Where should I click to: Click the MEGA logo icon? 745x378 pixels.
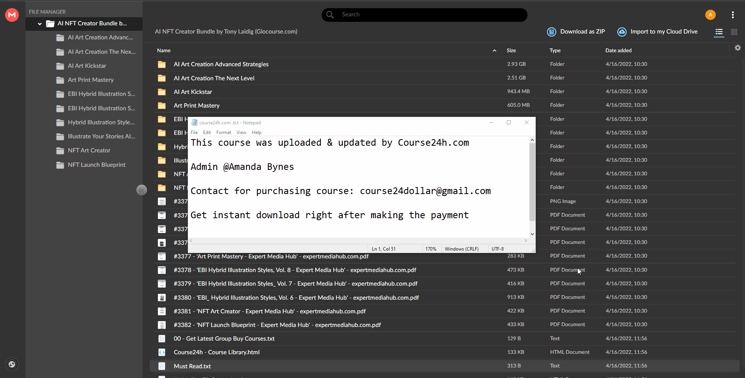pos(12,15)
